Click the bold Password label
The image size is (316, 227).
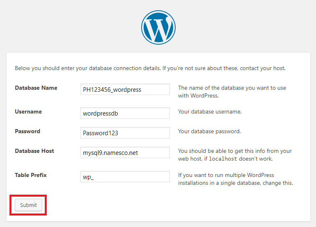(x=27, y=132)
